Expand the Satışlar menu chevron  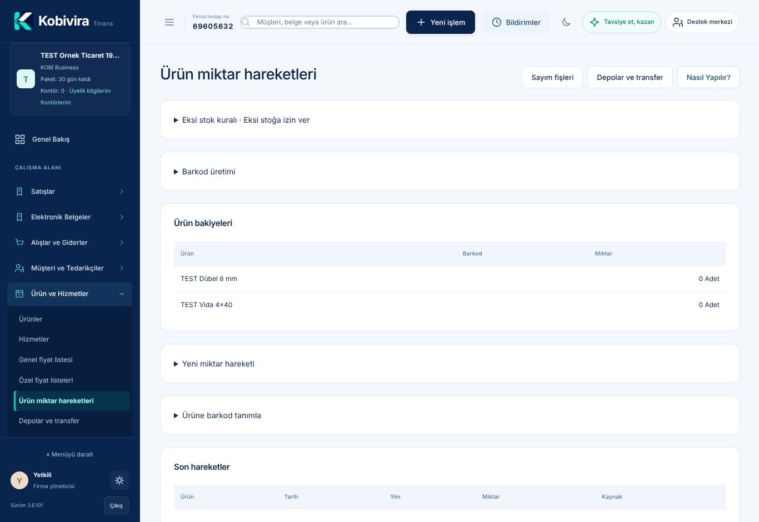pos(122,192)
